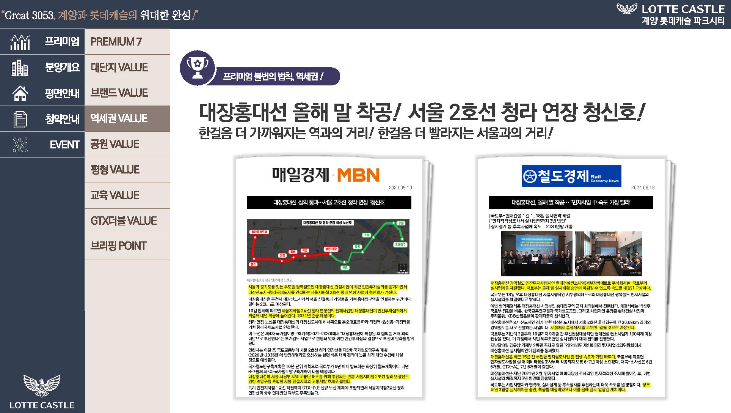Click the Great 3053 slogan in header
This screenshot has width=731, height=413.
tap(100, 15)
